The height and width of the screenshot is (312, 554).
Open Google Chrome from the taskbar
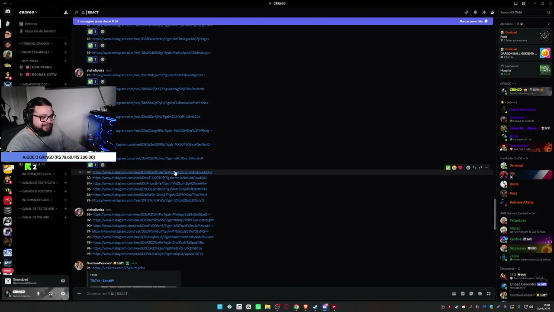(x=296, y=307)
